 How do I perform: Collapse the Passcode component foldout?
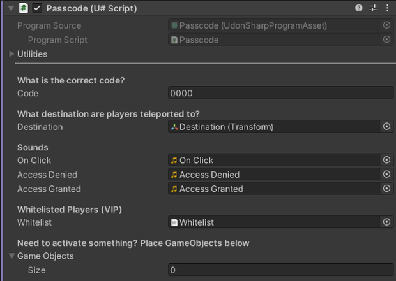coord(11,8)
